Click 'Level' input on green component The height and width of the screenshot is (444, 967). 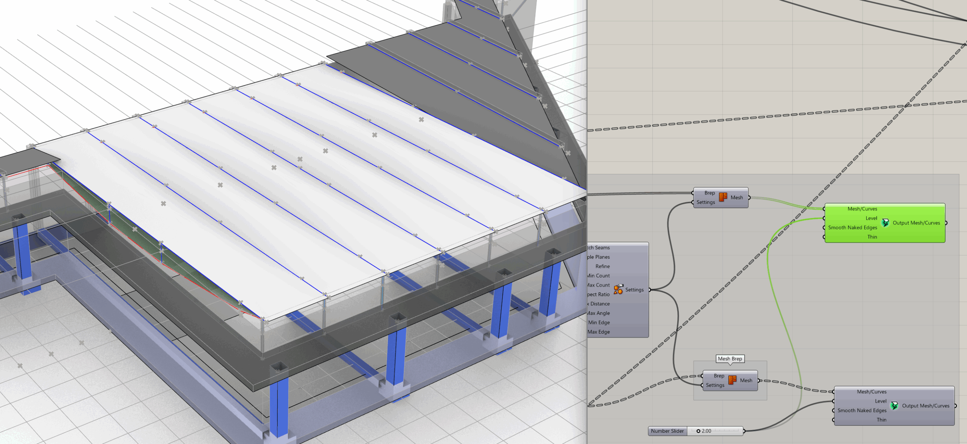[871, 218]
